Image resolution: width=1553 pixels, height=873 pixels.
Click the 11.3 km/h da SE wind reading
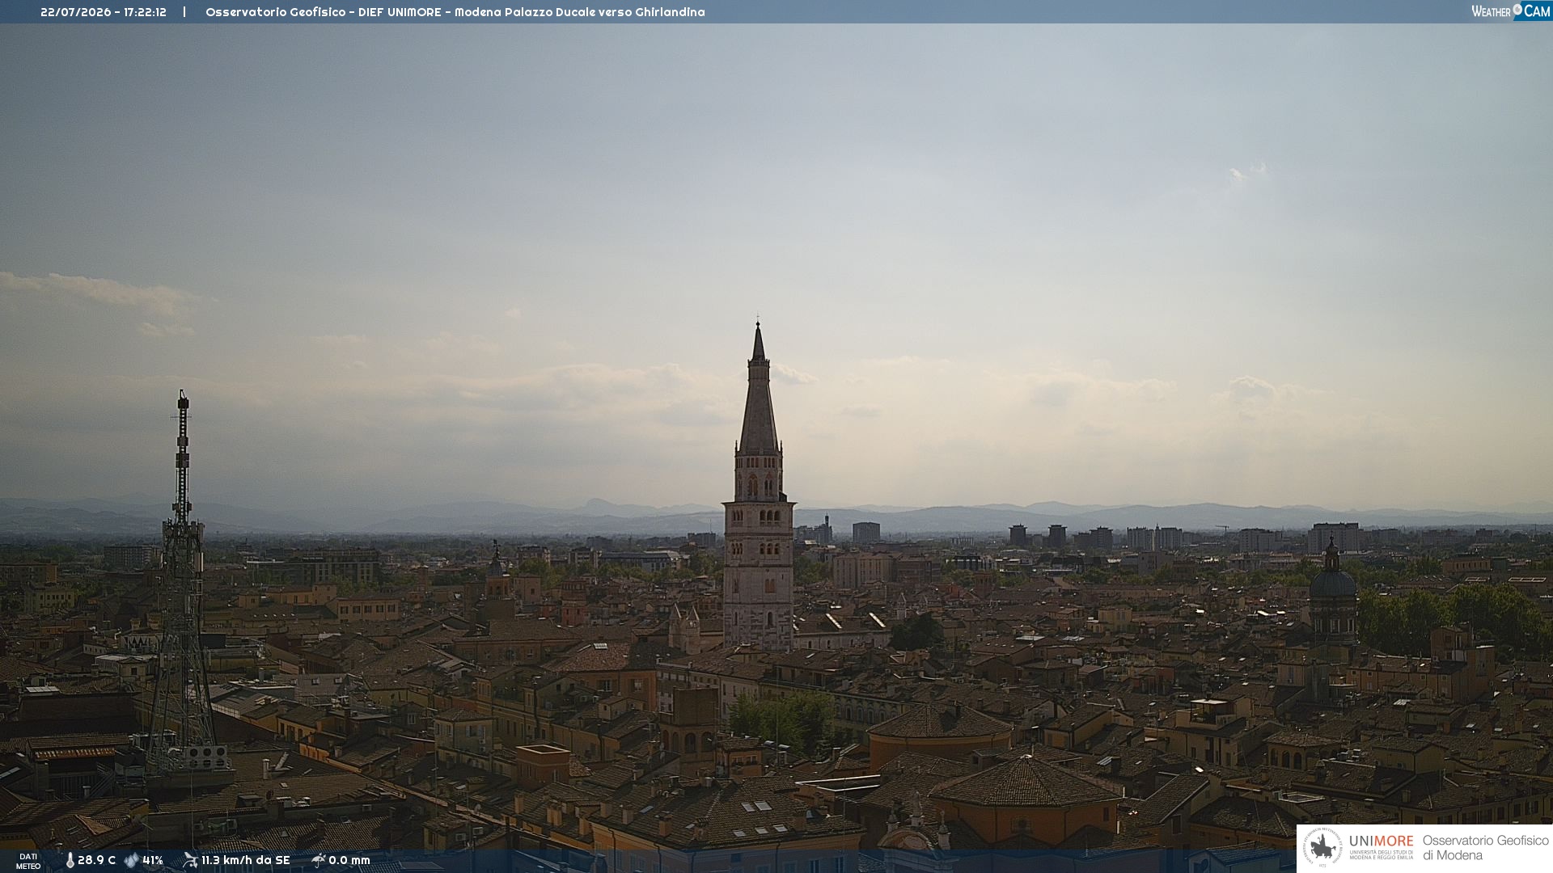coord(245,860)
